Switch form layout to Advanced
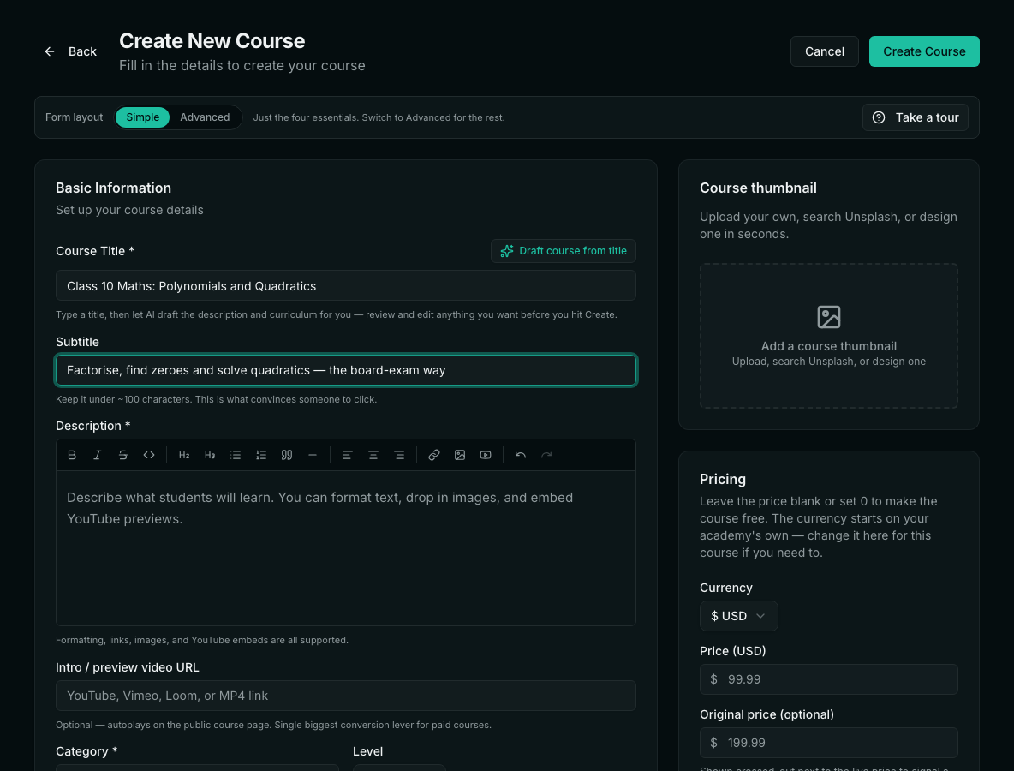 tap(205, 117)
